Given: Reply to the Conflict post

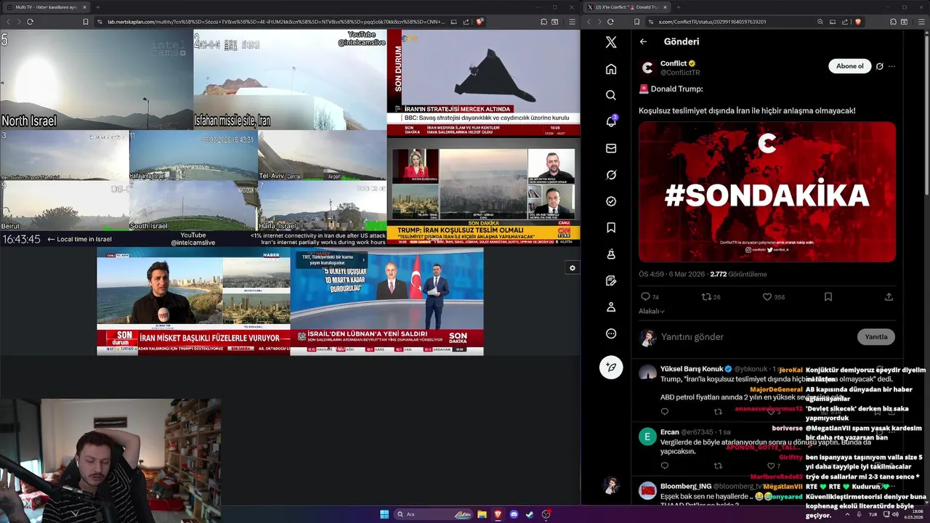Looking at the screenshot, I should [645, 297].
